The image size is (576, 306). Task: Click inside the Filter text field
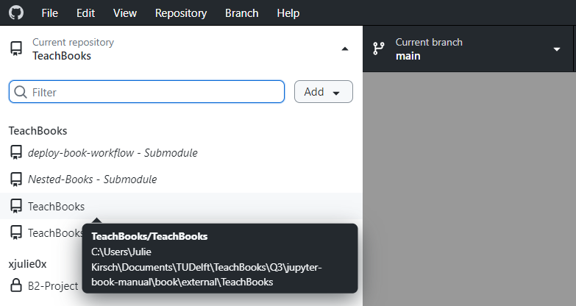coord(154,92)
